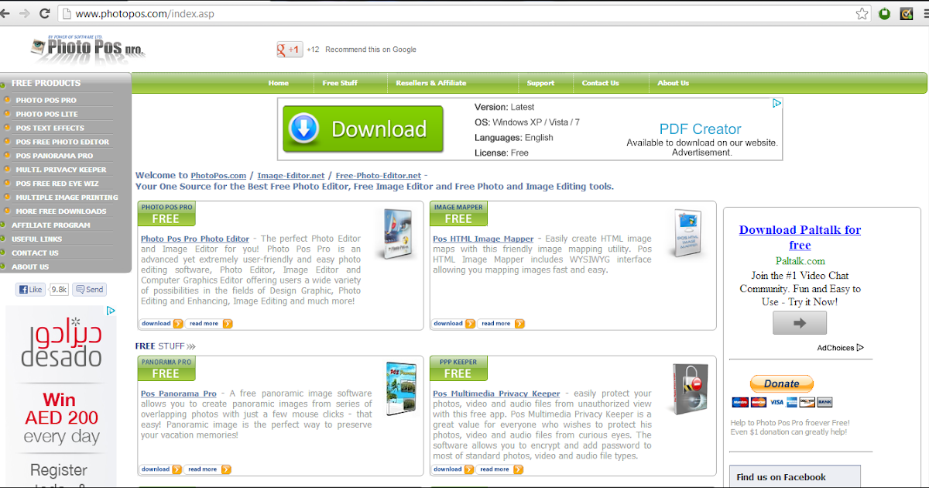
Task: Click the FREE PRODUCTS sidebar header
Action: [46, 83]
